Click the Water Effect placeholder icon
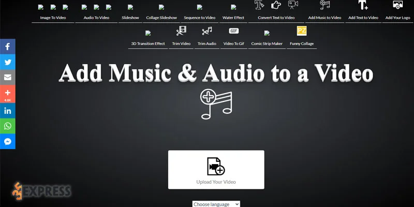414x207 pixels. pos(233,7)
